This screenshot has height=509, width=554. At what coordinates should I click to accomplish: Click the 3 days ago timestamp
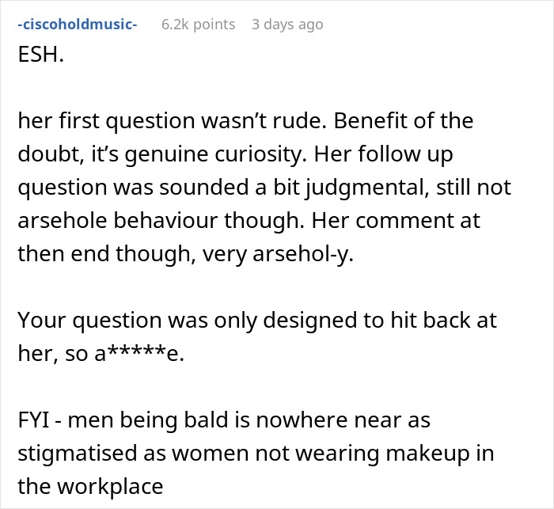(x=287, y=25)
